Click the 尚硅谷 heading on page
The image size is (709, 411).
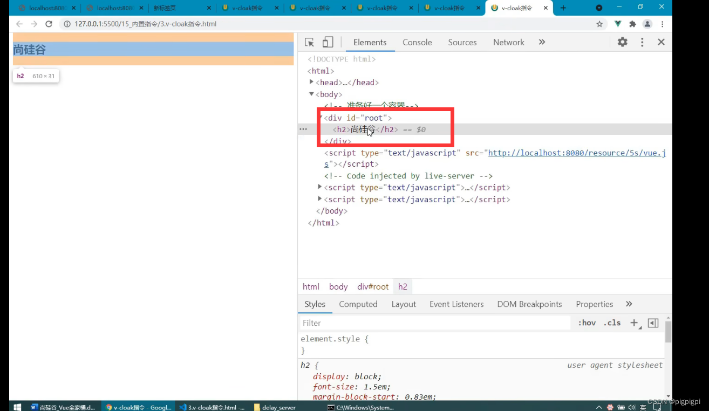coord(30,50)
